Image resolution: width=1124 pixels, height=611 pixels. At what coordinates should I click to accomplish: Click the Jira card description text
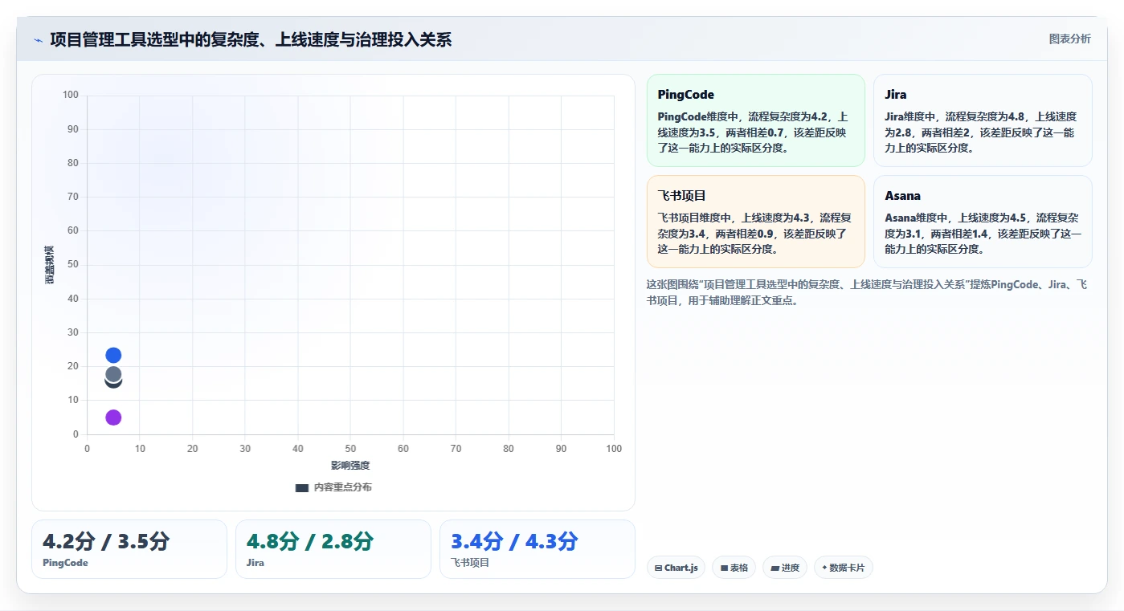coord(981,132)
